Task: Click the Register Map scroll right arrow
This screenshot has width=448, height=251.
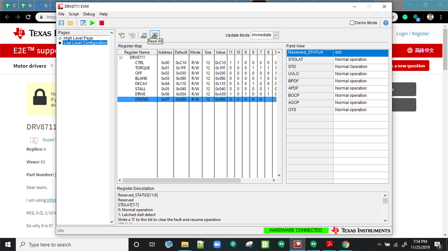Action: point(274,180)
